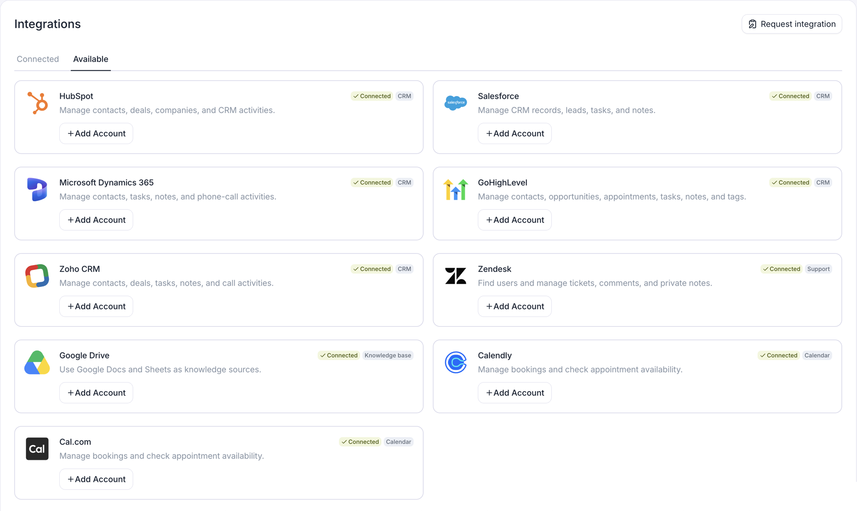Add an account for Microsoft Dynamics 365
Viewport: 857px width, 511px height.
point(96,220)
